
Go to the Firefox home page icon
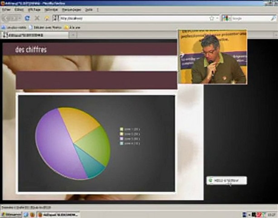click(x=47, y=18)
